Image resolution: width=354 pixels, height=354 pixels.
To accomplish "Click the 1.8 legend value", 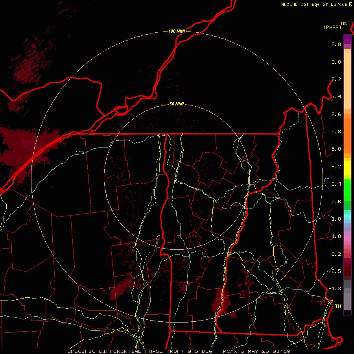I will click(x=336, y=219).
